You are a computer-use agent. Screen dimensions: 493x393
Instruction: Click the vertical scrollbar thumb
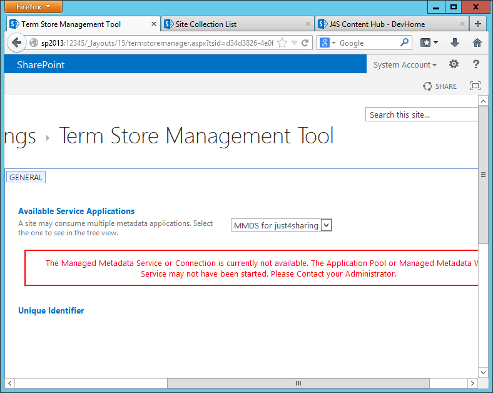[x=483, y=175]
